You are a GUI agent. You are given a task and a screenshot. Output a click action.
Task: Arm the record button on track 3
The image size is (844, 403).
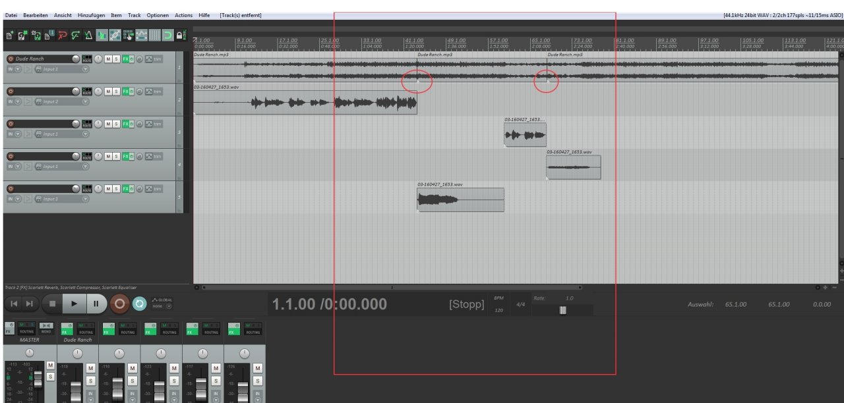[11, 124]
